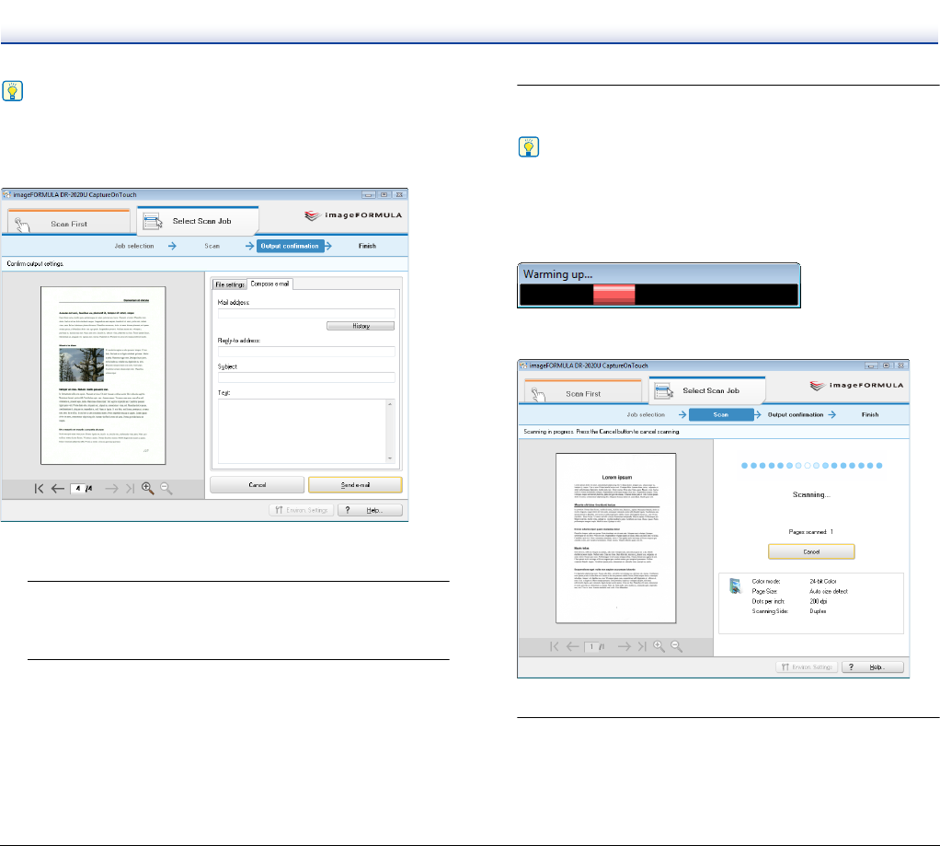Open Help in the Scanning window
The image size is (940, 846).
point(876,666)
